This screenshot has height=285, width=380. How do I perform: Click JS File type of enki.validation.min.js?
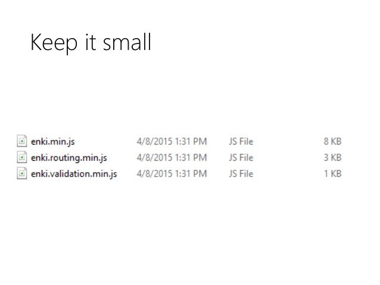click(241, 174)
